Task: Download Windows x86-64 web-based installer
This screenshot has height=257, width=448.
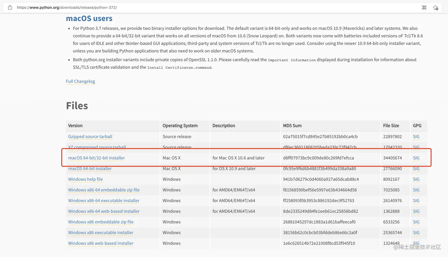Action: [104, 211]
